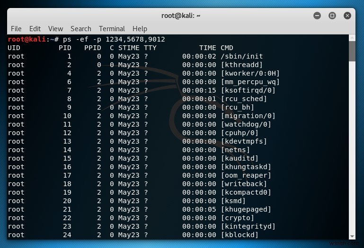
Task: Click the PID column header
Action: [x=65, y=48]
